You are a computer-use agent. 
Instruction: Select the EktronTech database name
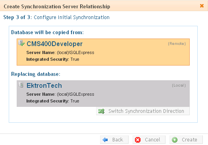pos(44,85)
